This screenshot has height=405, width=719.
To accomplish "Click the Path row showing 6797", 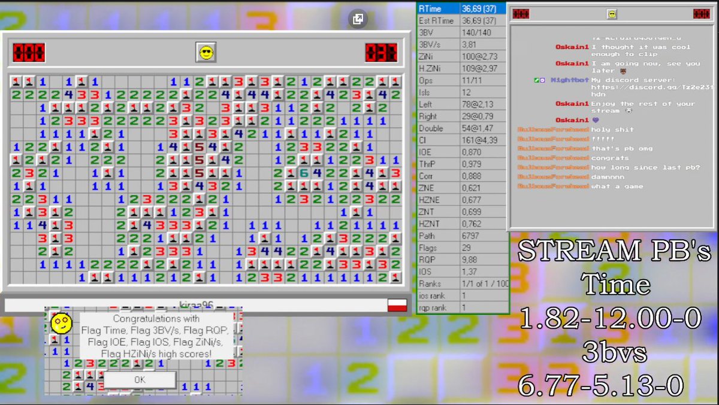I will tap(462, 236).
